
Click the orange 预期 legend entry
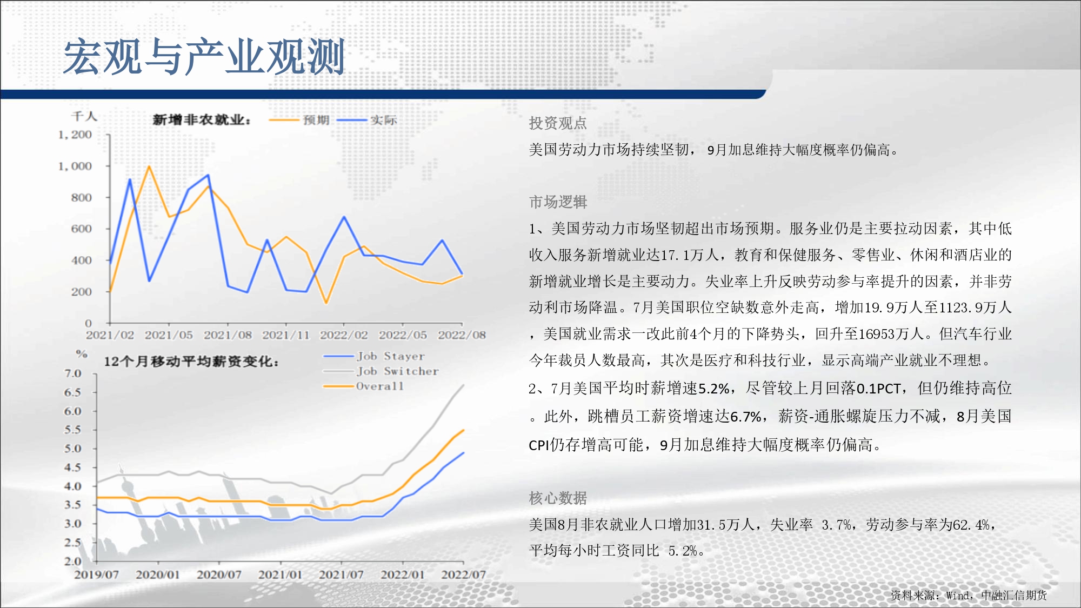coord(299,120)
